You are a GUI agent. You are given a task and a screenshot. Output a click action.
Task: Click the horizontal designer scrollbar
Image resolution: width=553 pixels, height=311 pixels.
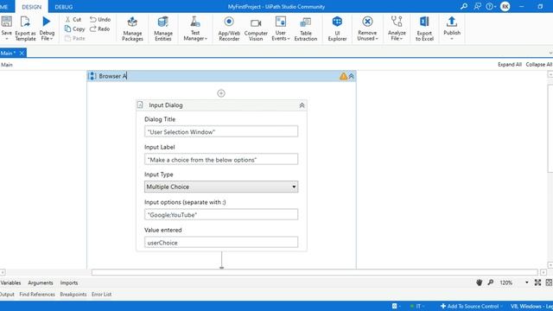[315, 272]
